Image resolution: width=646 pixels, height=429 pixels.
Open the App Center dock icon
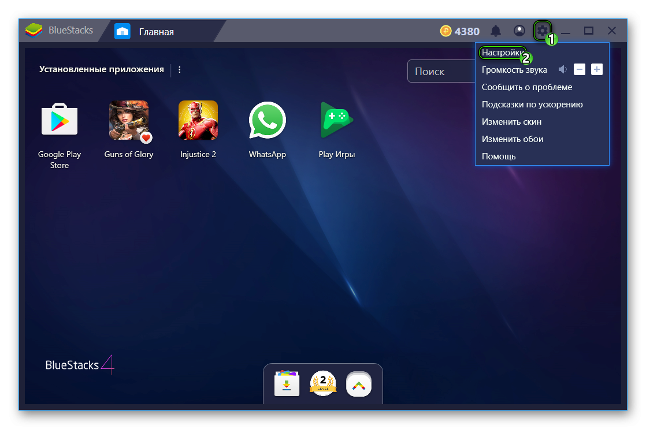[x=287, y=383]
